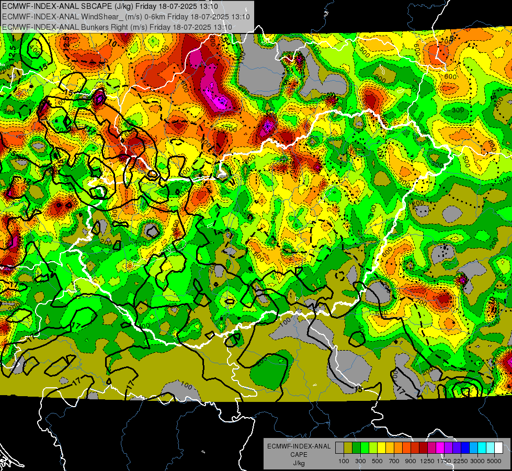Select the violet purple legend swatch
Screen dimensions: 512x471
[x=448, y=448]
